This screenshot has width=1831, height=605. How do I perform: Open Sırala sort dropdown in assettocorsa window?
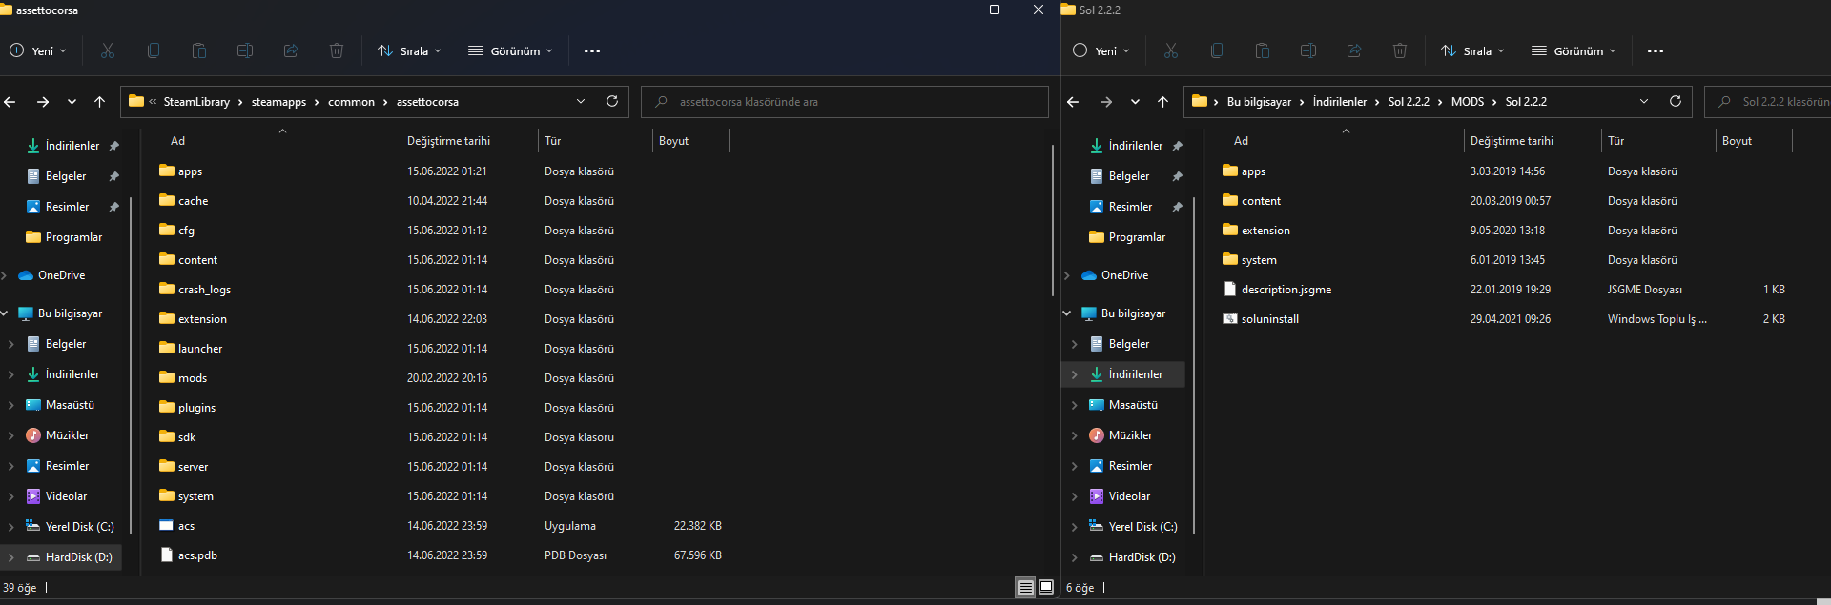pos(410,51)
